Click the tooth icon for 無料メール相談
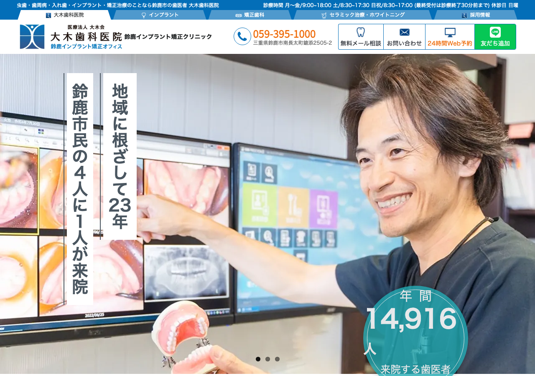 point(361,32)
